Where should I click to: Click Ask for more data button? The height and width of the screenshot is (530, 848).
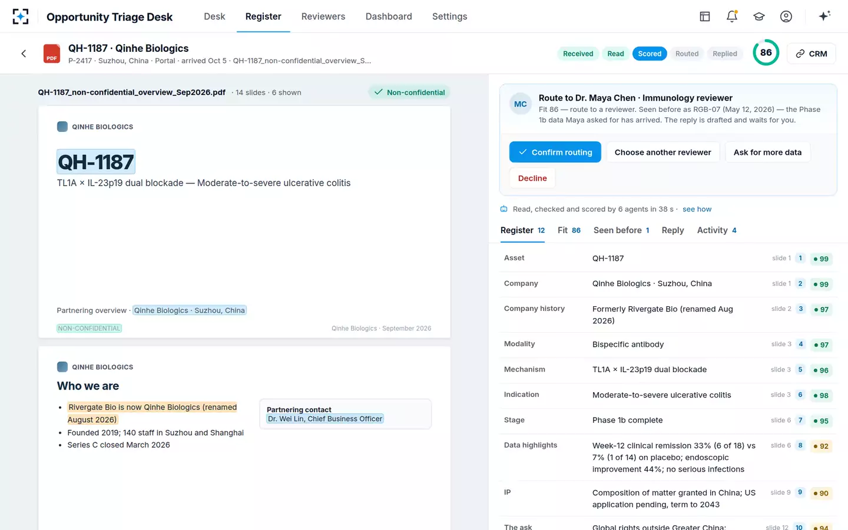pos(767,152)
